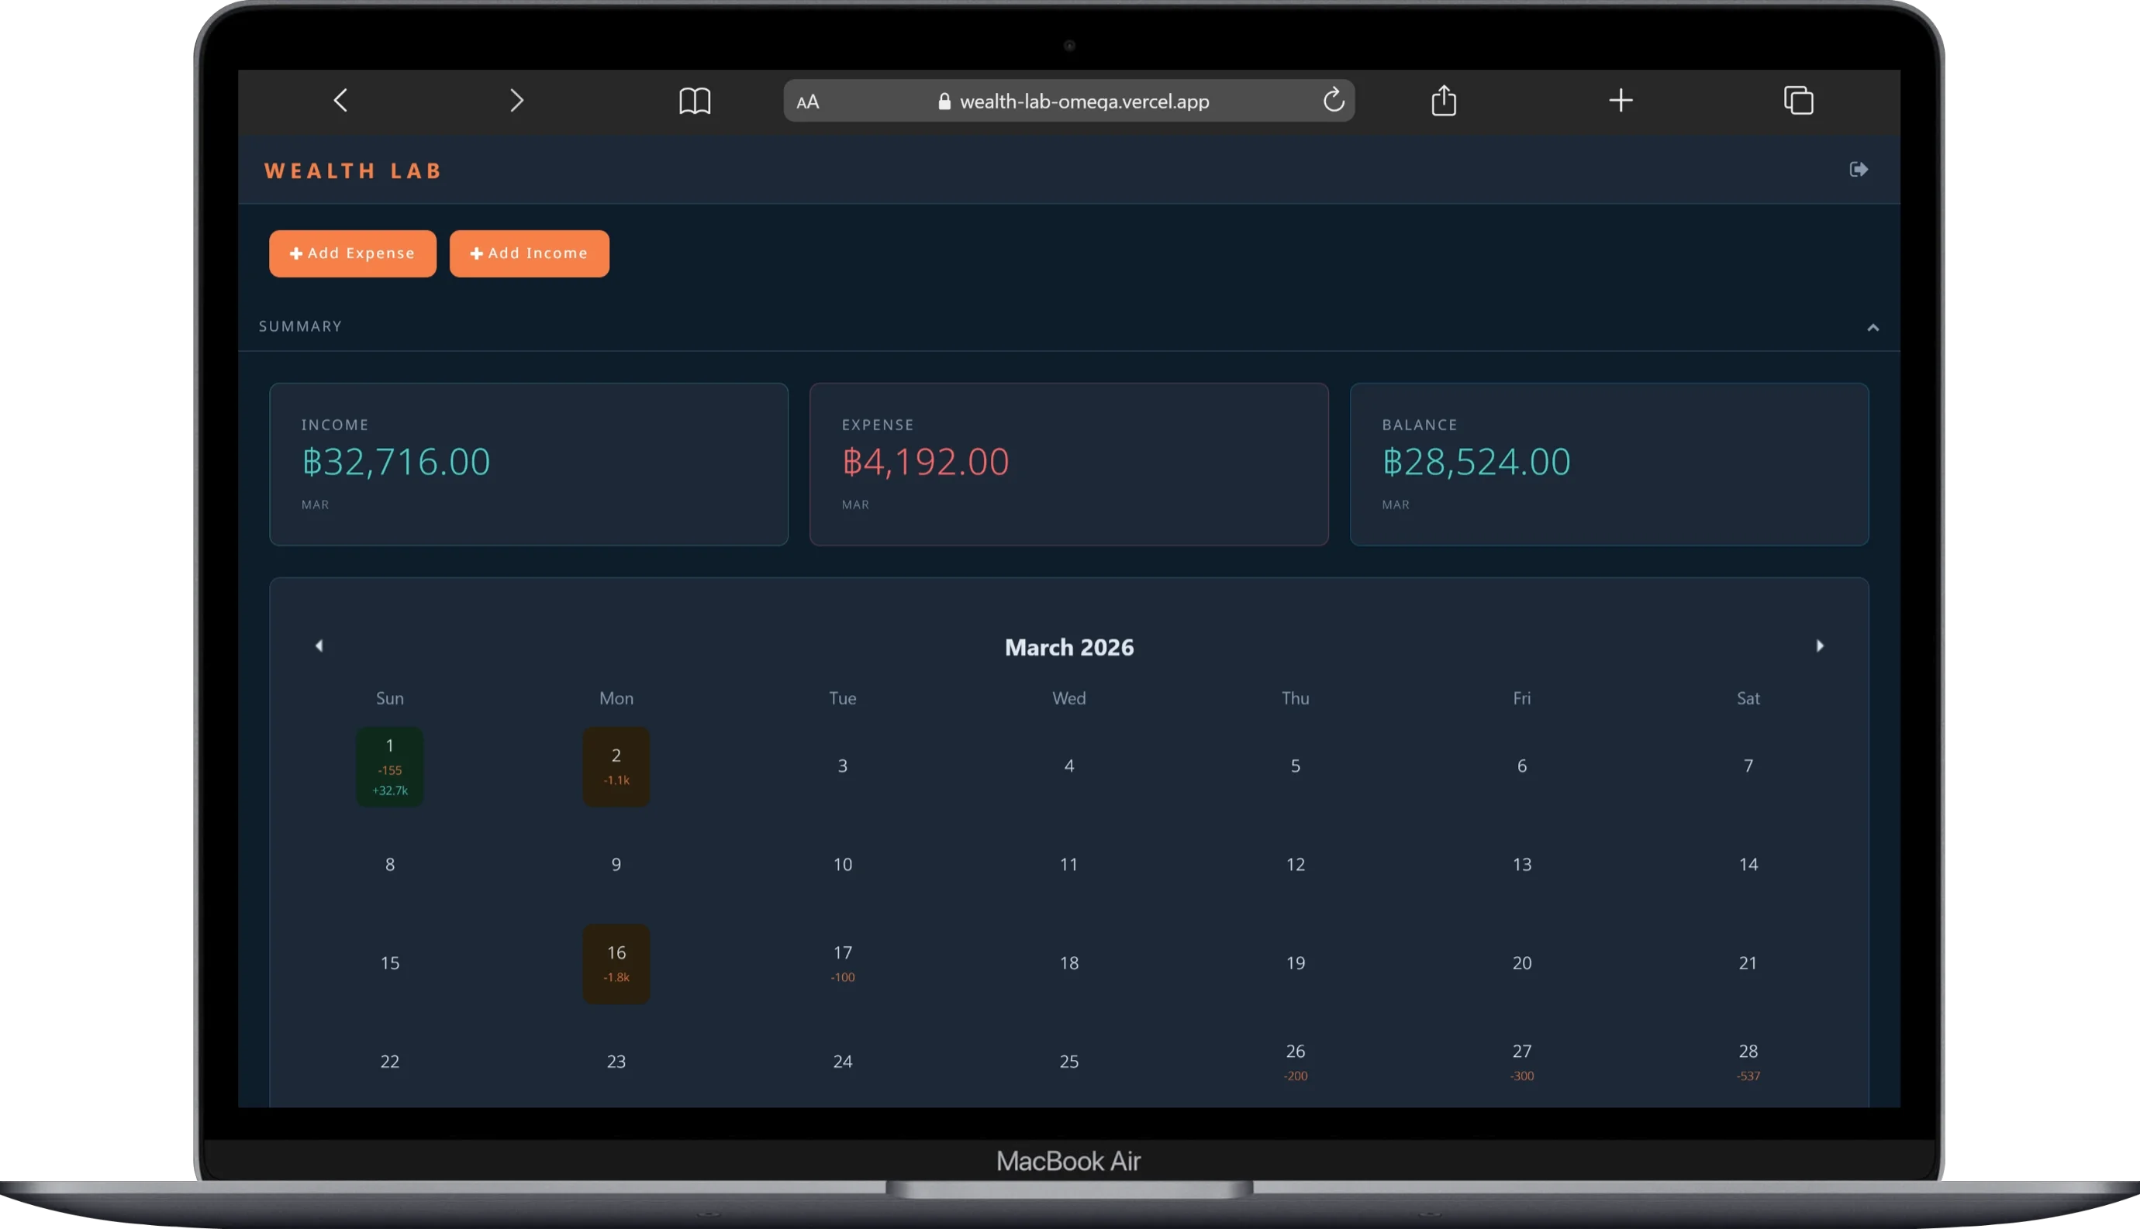Open the bookmarks book icon

[x=694, y=102]
